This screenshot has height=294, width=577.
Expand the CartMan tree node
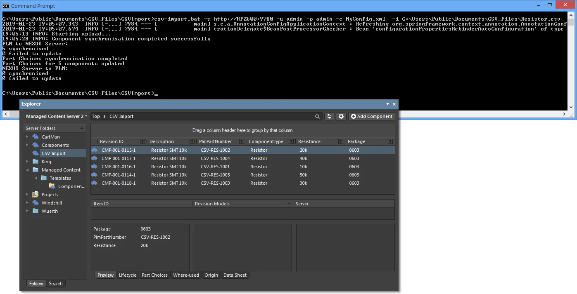[x=27, y=137]
